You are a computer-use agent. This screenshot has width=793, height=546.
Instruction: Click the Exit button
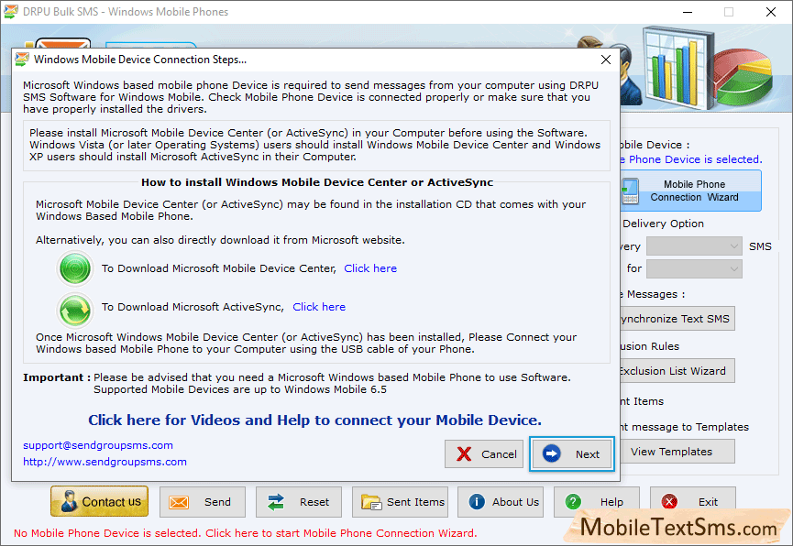693,502
